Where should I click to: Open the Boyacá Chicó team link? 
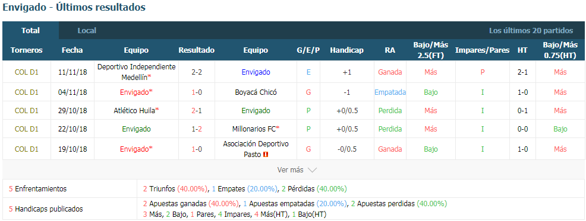256,92
